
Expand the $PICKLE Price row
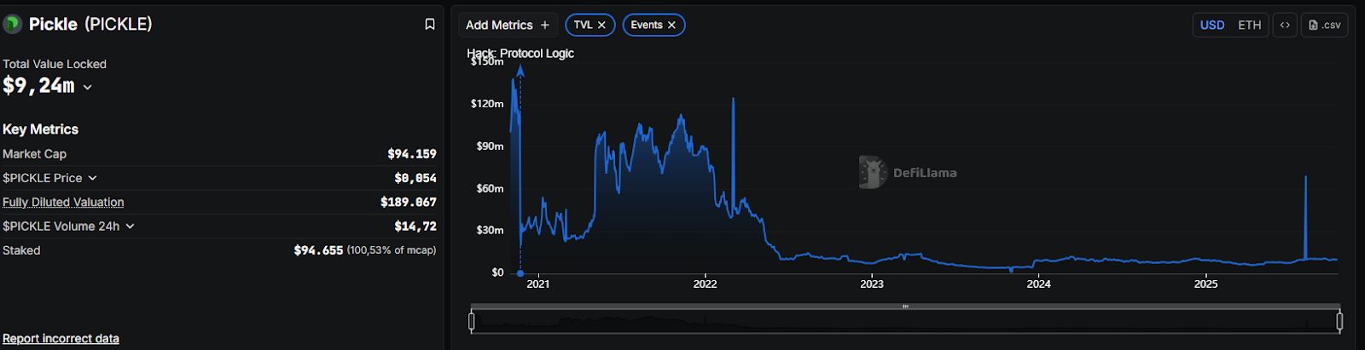(x=92, y=178)
